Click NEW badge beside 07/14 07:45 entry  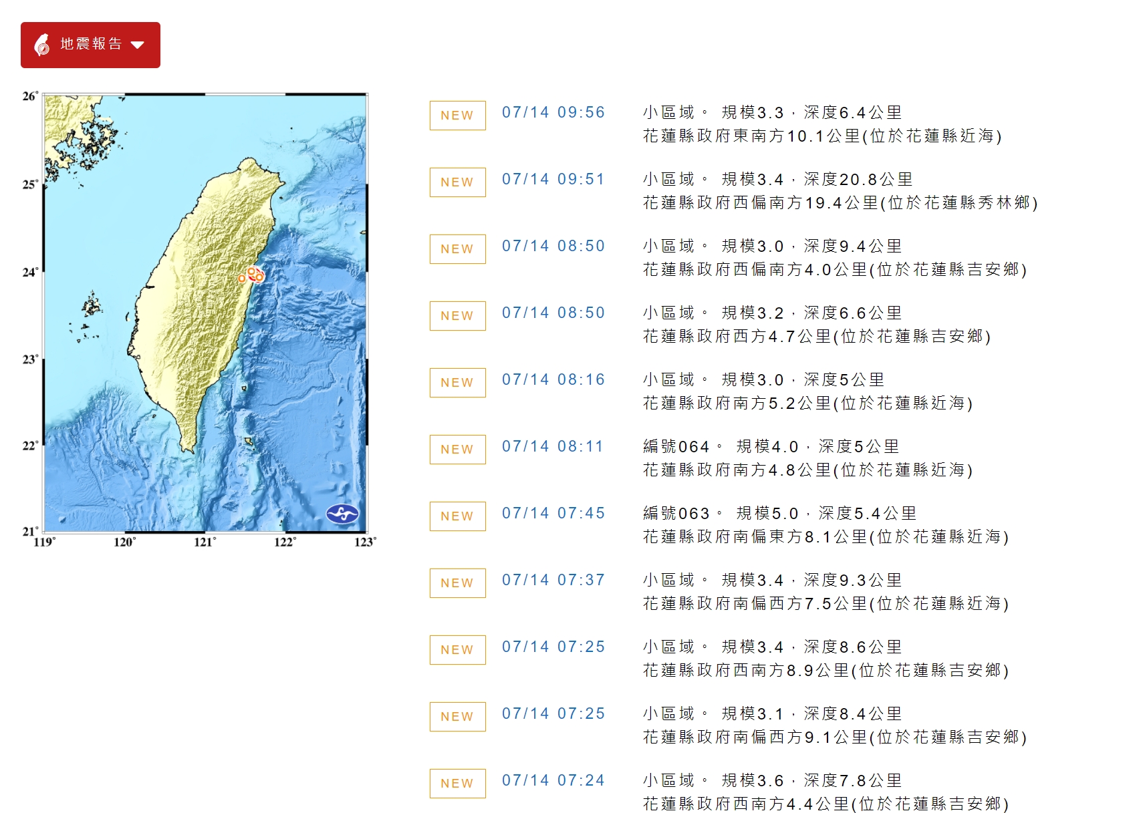click(x=457, y=516)
